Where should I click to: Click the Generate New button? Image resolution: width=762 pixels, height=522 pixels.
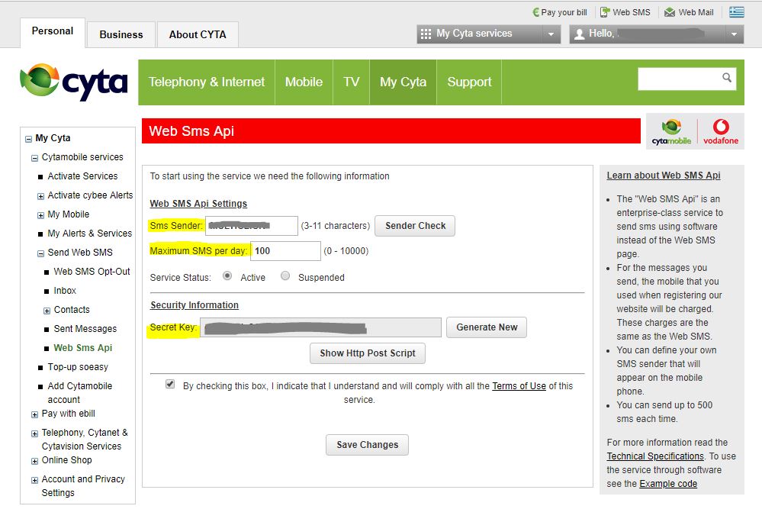(487, 327)
